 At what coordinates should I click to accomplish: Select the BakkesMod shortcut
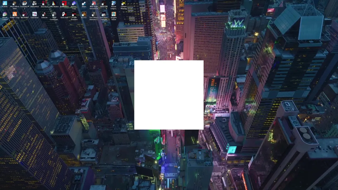coord(34,4)
